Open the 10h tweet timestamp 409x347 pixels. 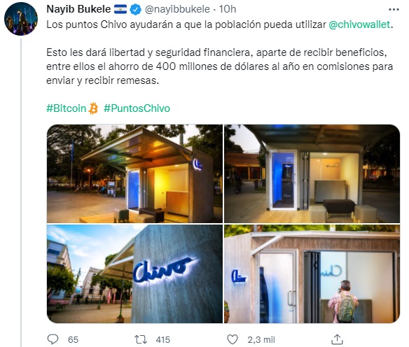tap(228, 9)
